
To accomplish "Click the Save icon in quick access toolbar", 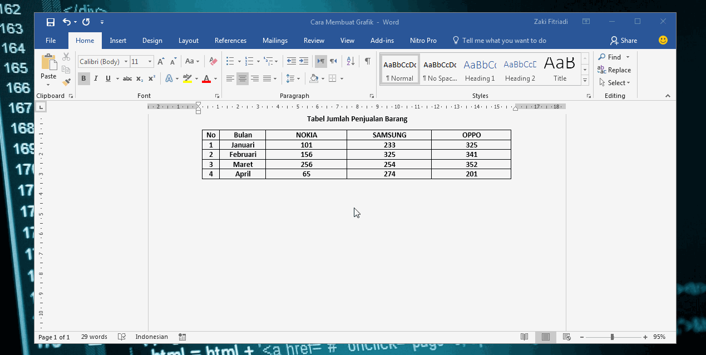I will point(51,22).
